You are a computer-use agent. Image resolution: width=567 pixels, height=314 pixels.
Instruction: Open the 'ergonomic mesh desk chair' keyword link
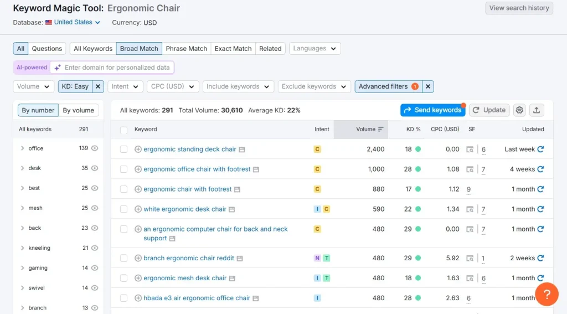tap(185, 278)
